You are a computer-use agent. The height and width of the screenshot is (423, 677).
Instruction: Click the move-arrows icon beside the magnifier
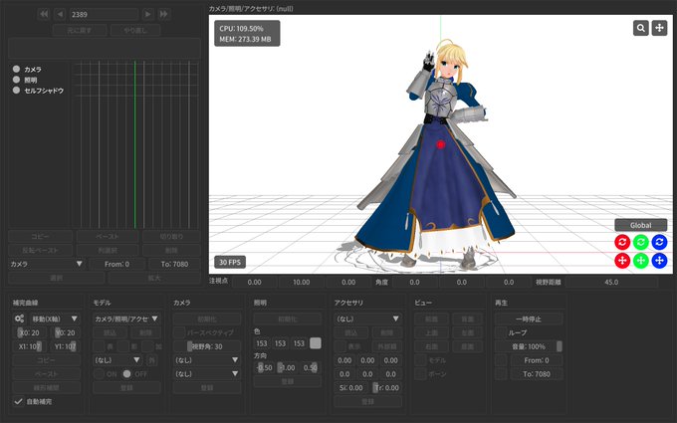click(x=659, y=28)
